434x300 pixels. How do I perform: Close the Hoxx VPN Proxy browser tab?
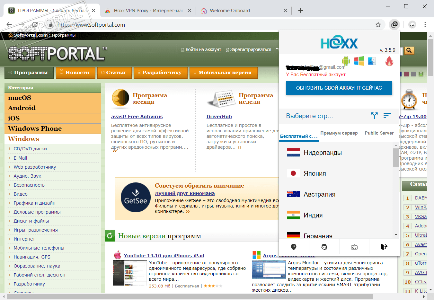[190, 11]
